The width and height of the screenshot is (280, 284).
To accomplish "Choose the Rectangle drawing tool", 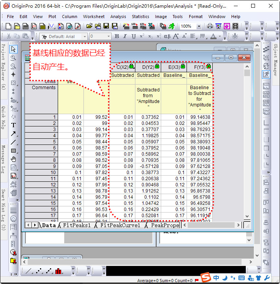I will coord(13,151).
